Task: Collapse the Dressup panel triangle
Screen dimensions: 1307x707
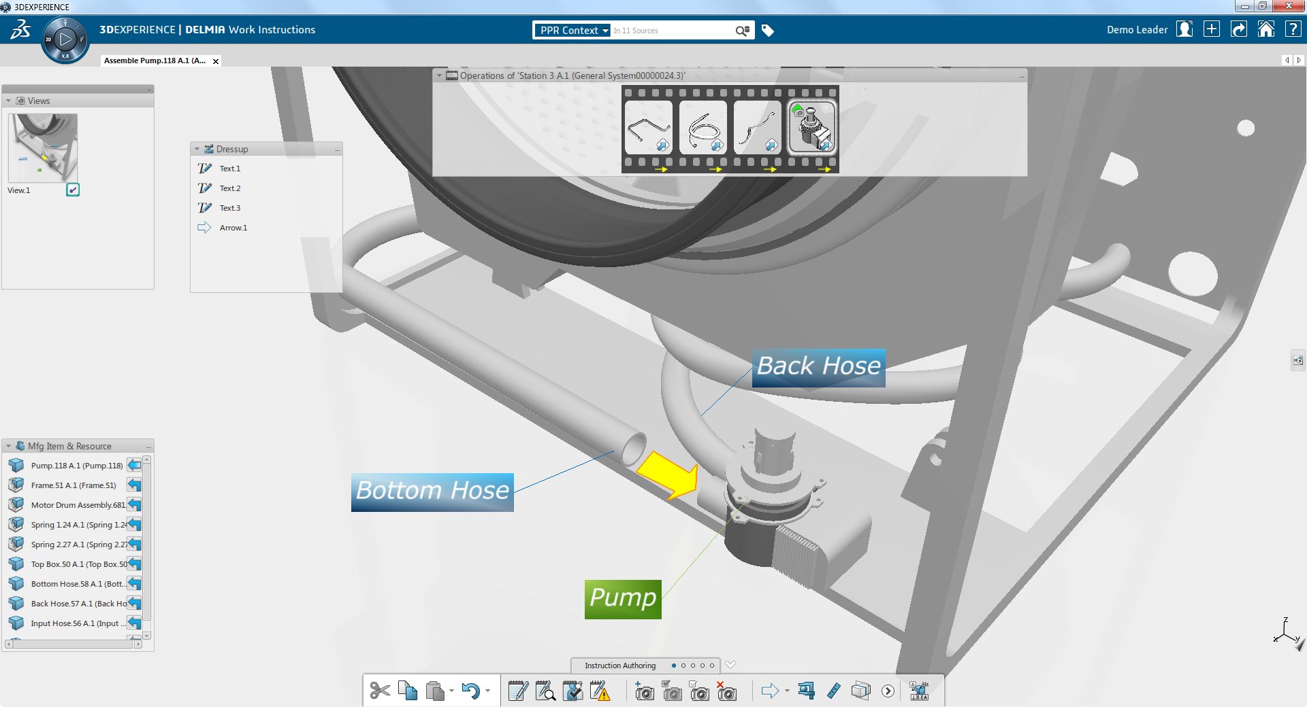Action: tap(197, 149)
